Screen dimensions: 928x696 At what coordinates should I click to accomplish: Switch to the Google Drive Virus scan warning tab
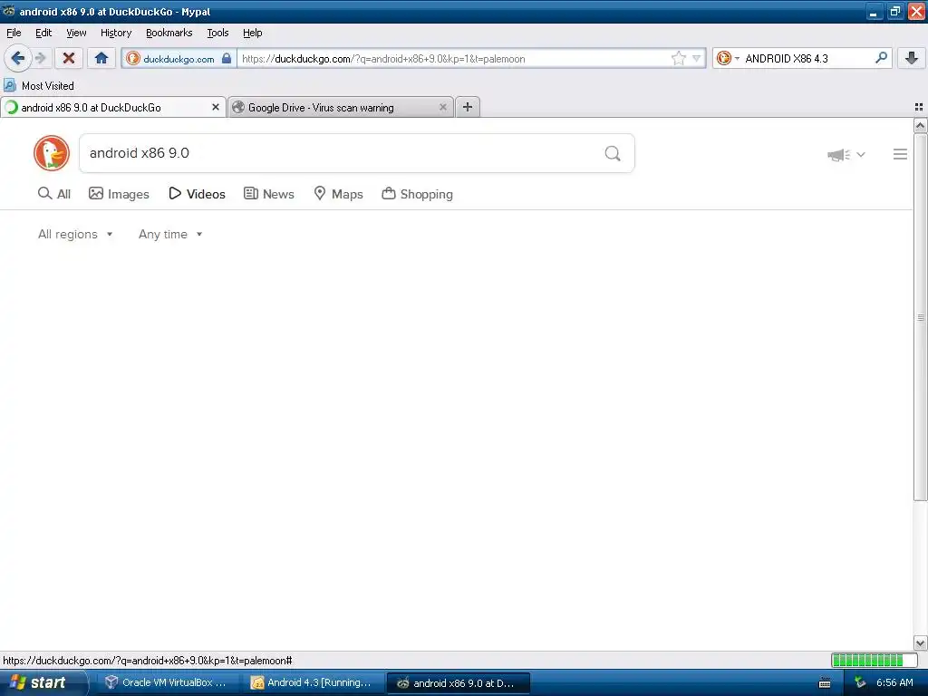coord(341,107)
